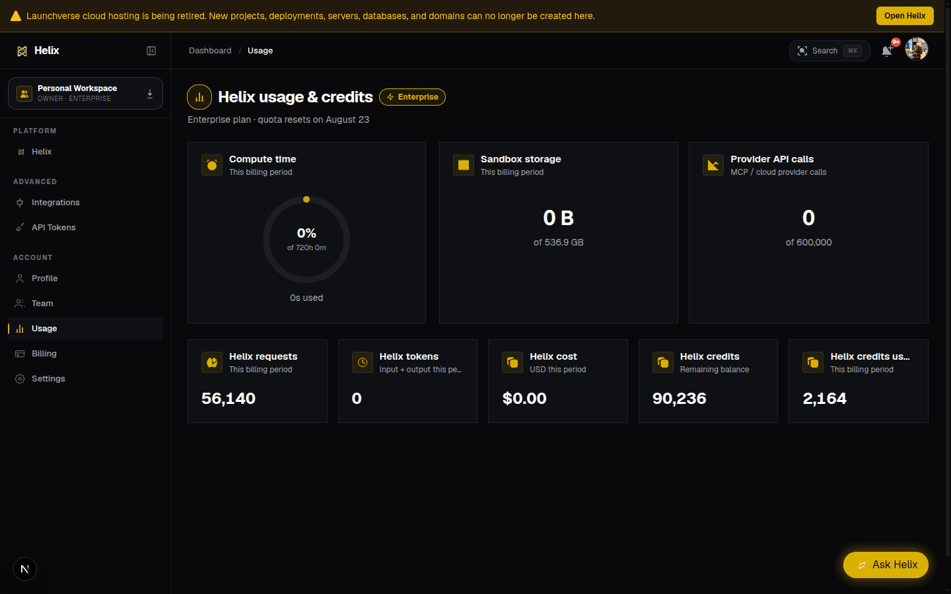Screen dimensions: 951x594
Task: Open the user avatar menu
Action: tap(917, 49)
